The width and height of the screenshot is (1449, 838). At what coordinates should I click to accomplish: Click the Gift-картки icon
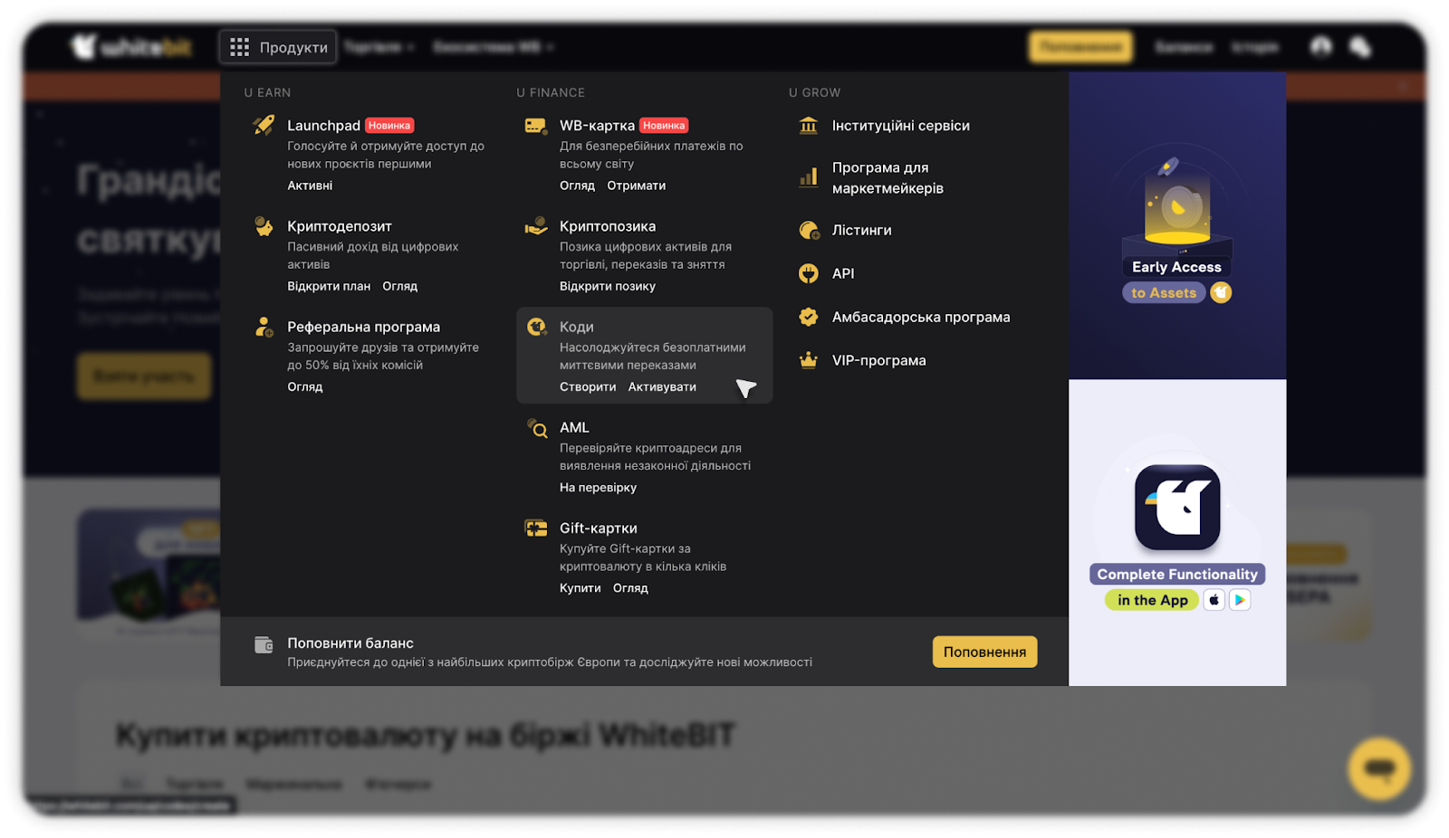[536, 529]
